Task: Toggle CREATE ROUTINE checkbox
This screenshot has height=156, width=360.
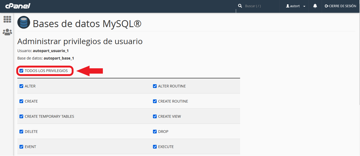Action: click(x=155, y=101)
